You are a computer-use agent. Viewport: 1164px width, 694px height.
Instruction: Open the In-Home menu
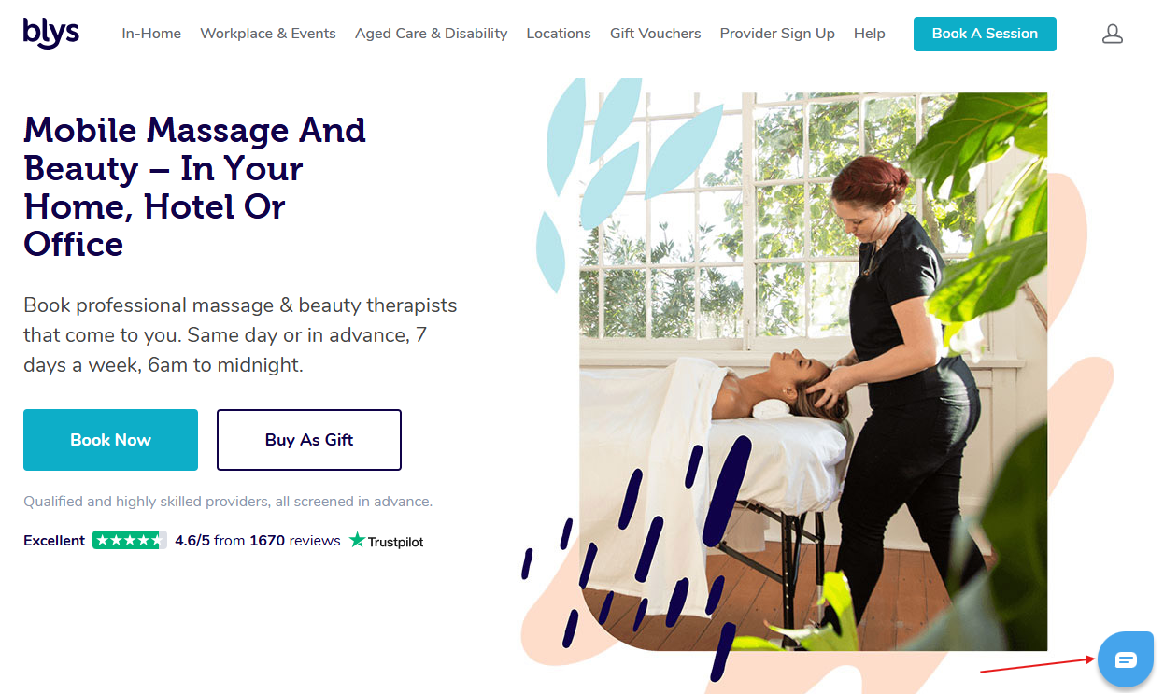pyautogui.click(x=151, y=34)
